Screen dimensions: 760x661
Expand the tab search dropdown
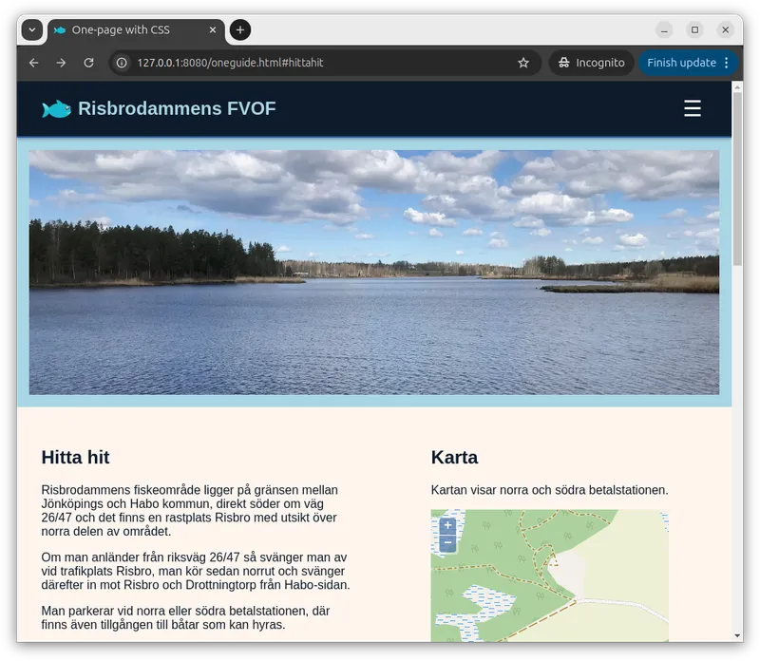coord(32,30)
